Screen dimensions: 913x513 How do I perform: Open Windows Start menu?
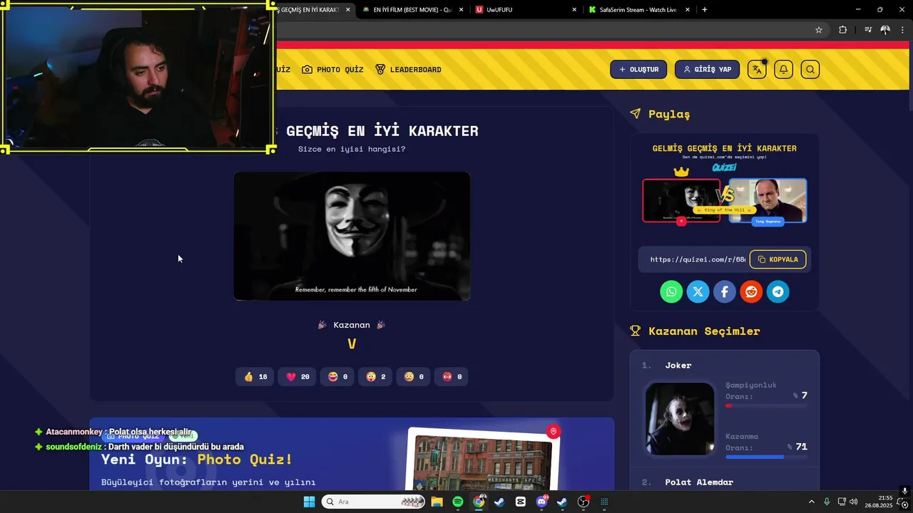pyautogui.click(x=309, y=502)
